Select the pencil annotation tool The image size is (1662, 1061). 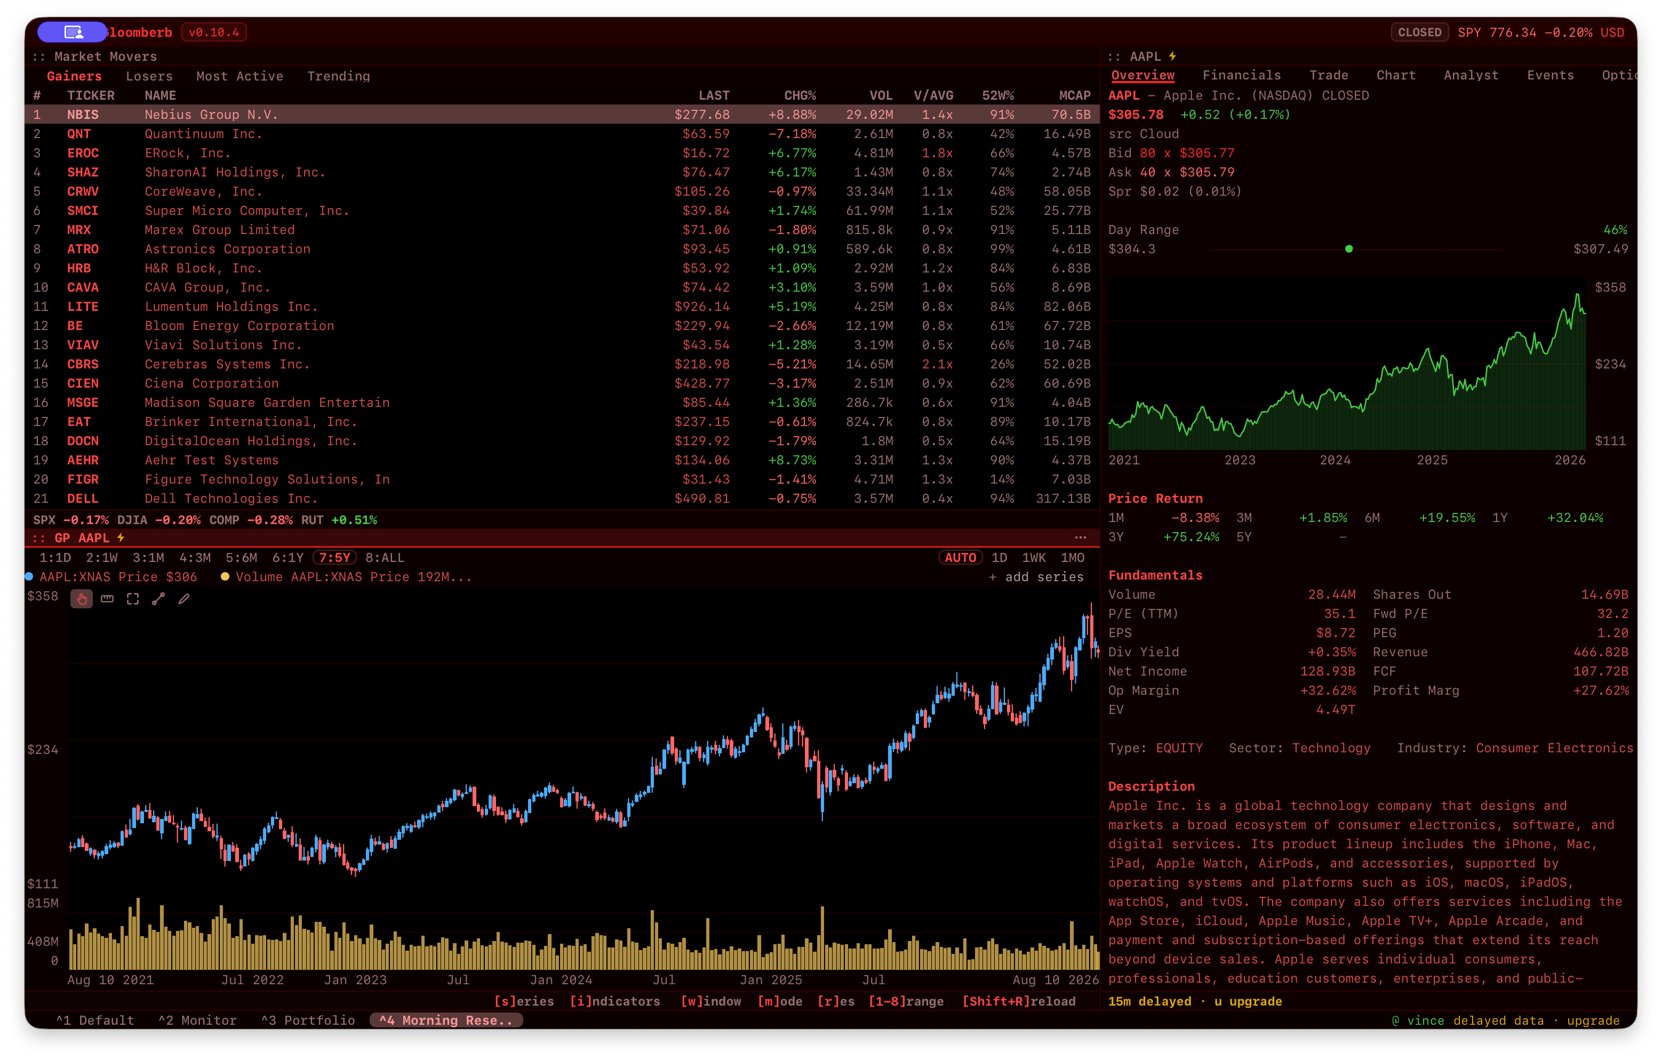pos(183,599)
